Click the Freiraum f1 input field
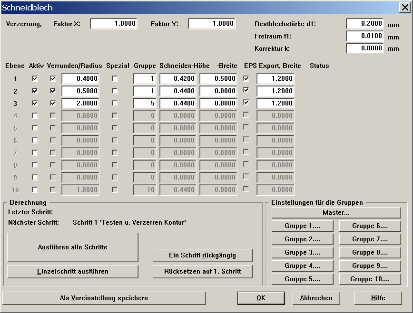 [x=364, y=36]
